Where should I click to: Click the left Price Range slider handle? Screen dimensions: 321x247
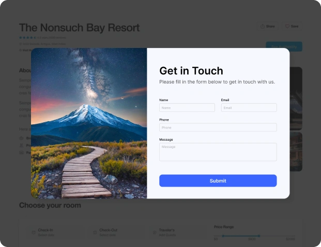[223, 236]
